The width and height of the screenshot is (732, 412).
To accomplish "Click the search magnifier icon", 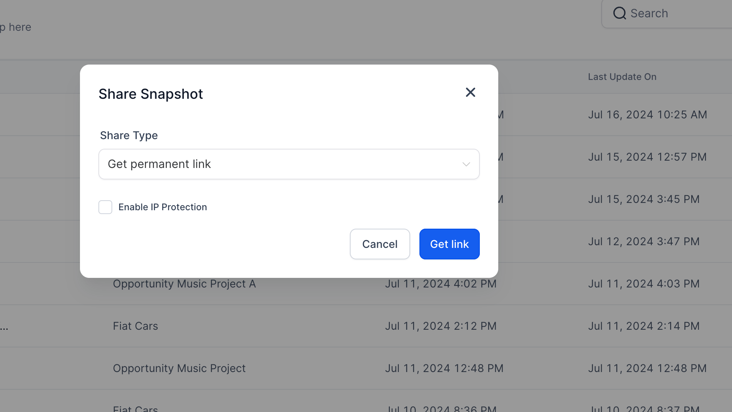I will (619, 13).
